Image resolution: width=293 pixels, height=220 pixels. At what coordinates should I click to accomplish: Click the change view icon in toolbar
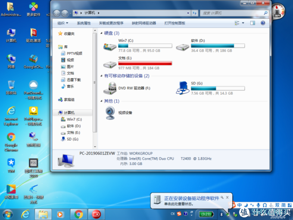pyautogui.click(x=237, y=23)
